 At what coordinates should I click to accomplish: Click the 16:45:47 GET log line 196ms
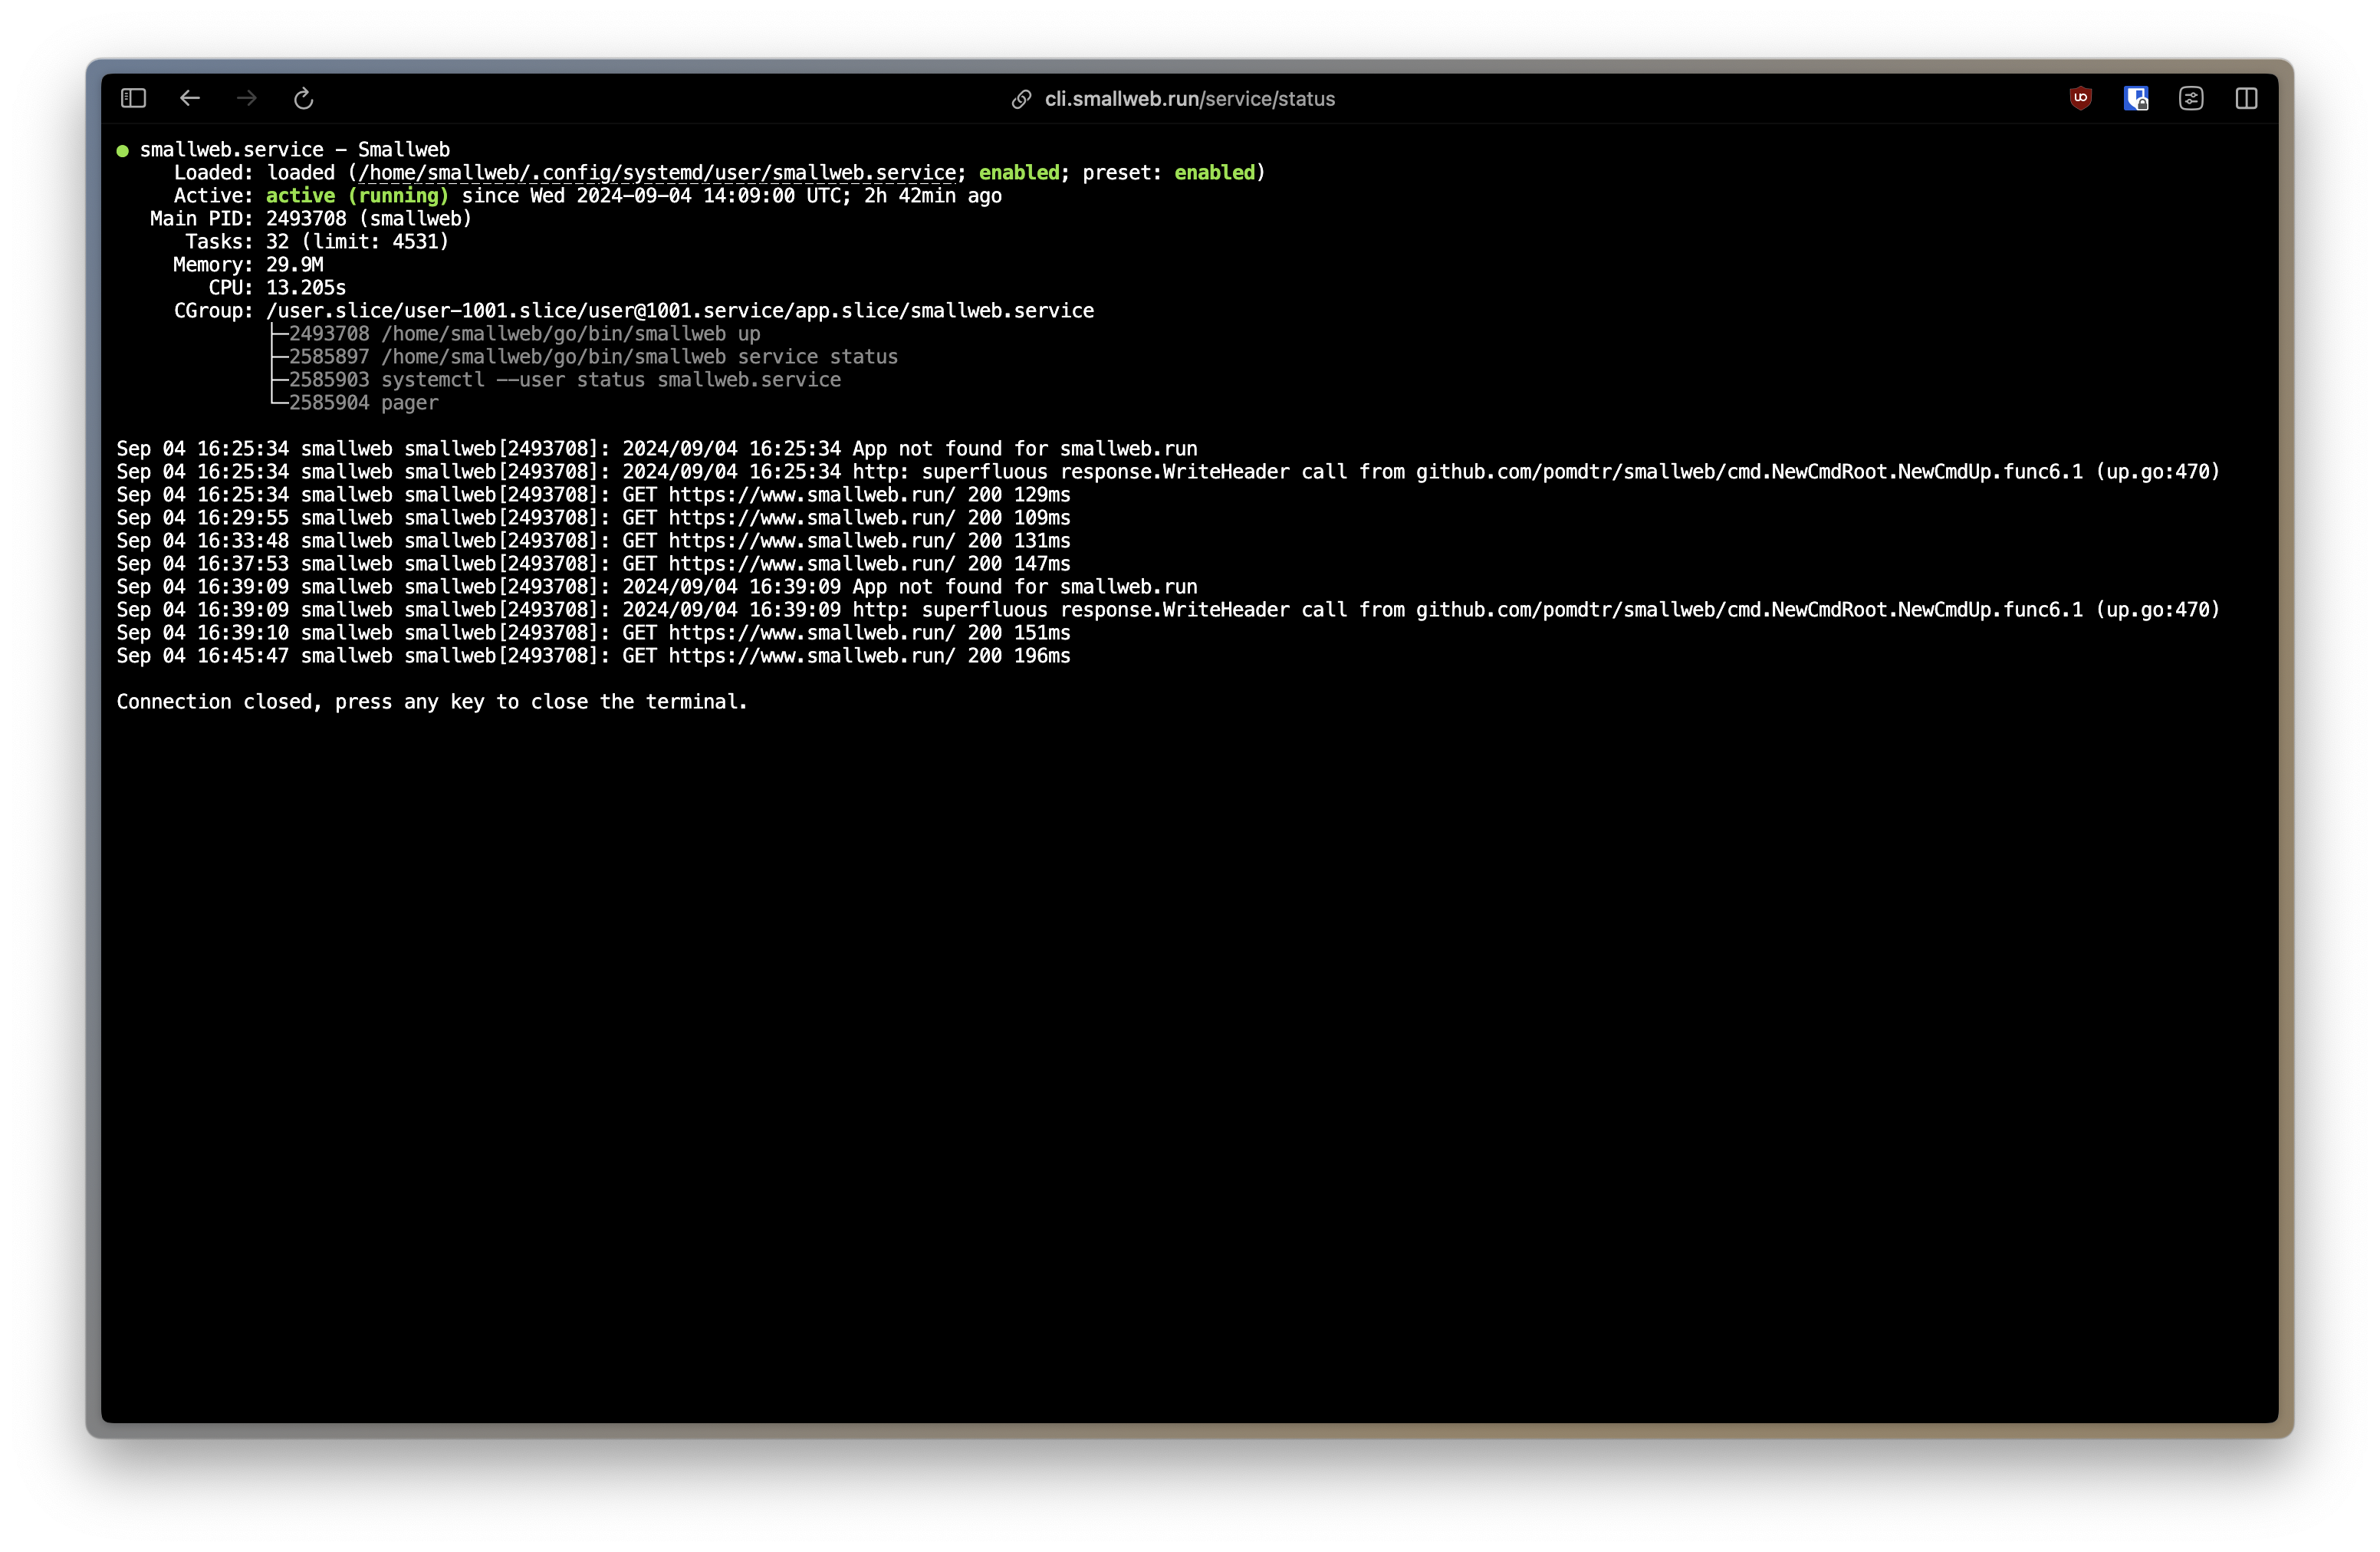[593, 656]
